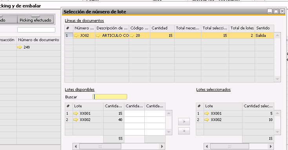Open link arrow next to JO02 item number

tap(76, 35)
